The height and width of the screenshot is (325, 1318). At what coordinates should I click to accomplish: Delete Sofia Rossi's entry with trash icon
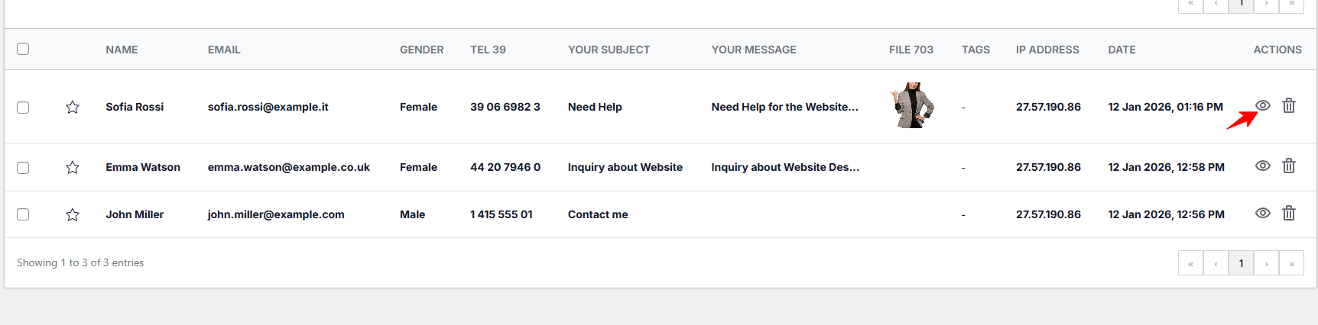[1289, 105]
